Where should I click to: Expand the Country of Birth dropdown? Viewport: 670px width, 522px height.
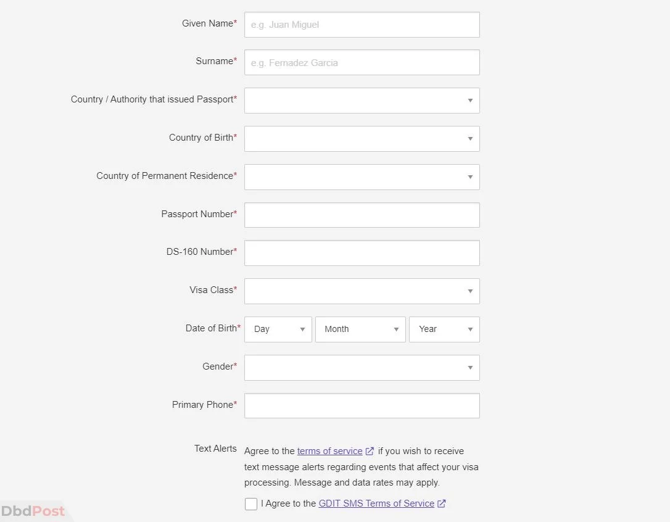point(362,138)
